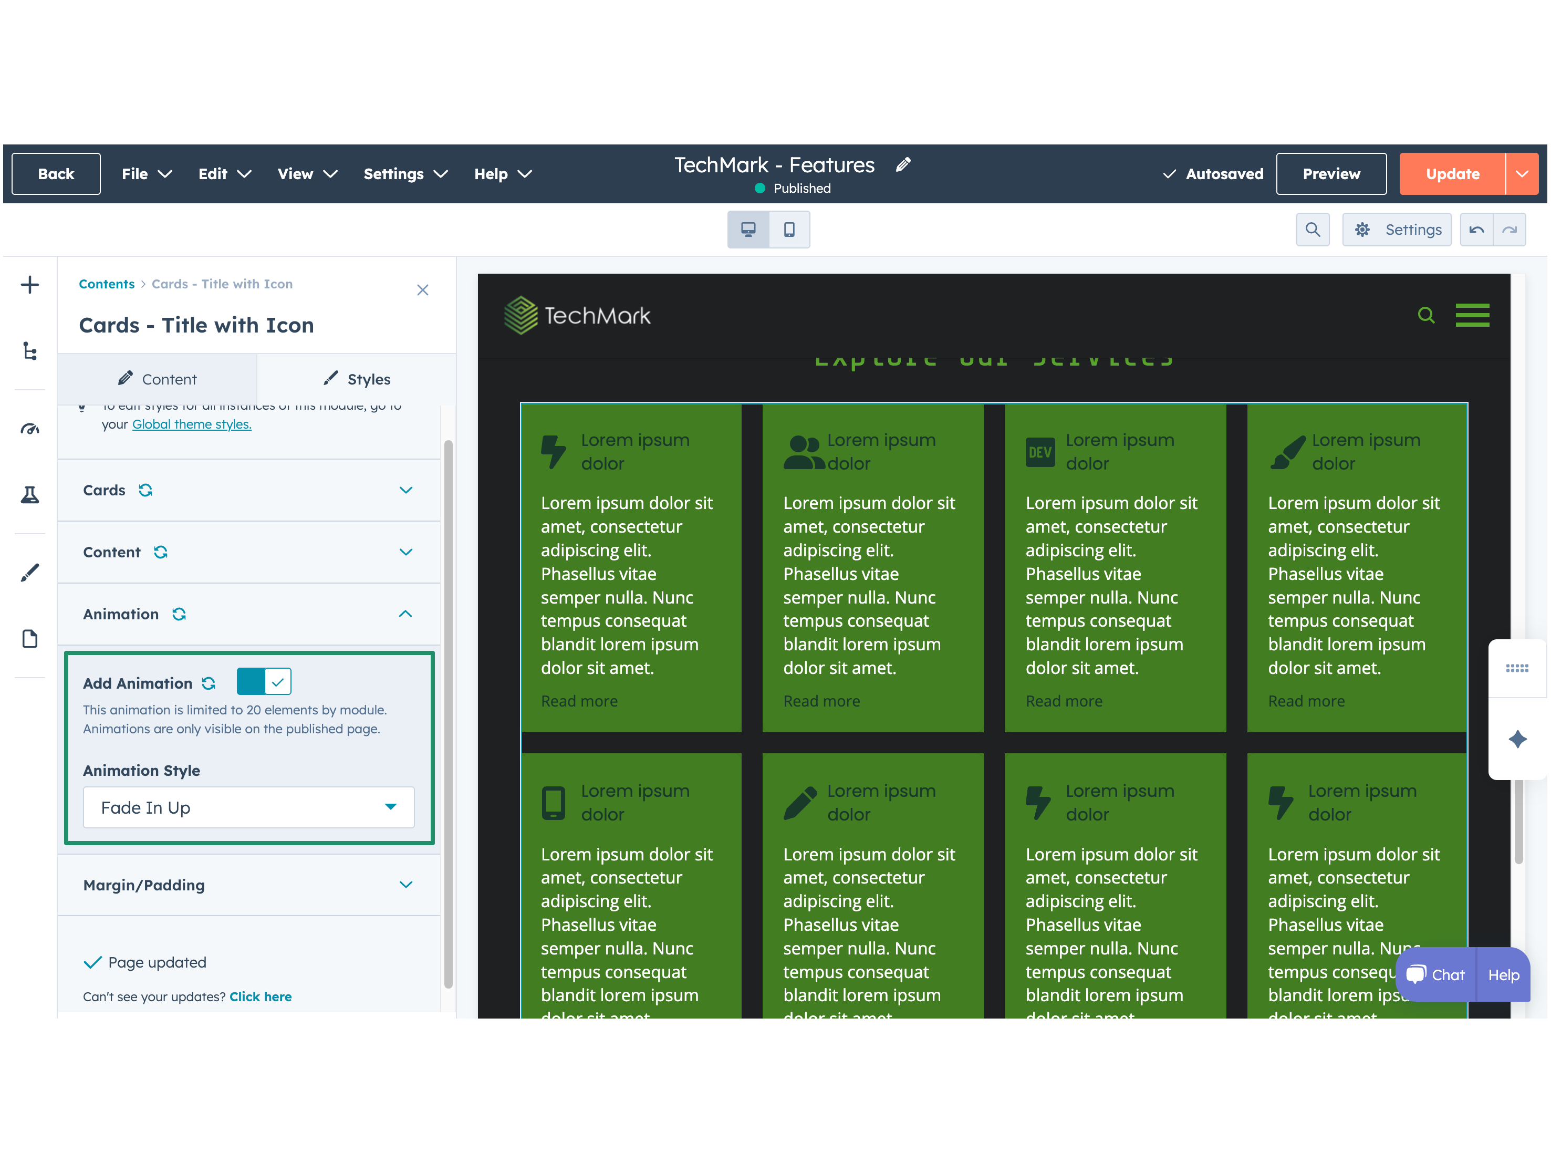Open the Animation Style dropdown

[x=248, y=807]
